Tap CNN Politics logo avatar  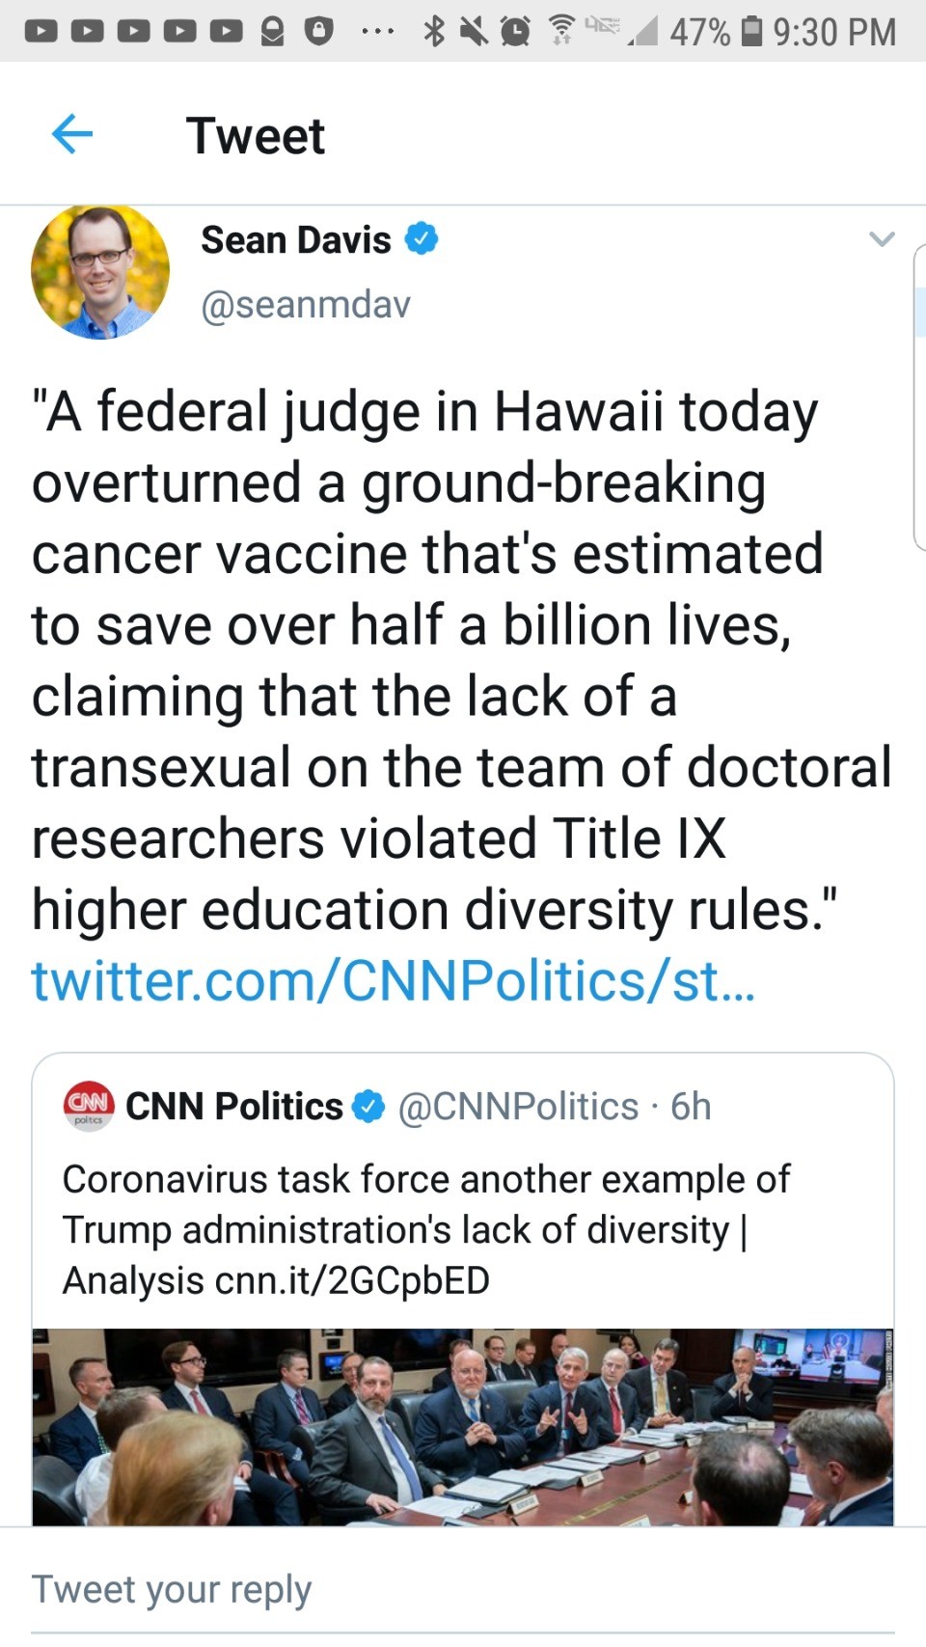point(89,1106)
